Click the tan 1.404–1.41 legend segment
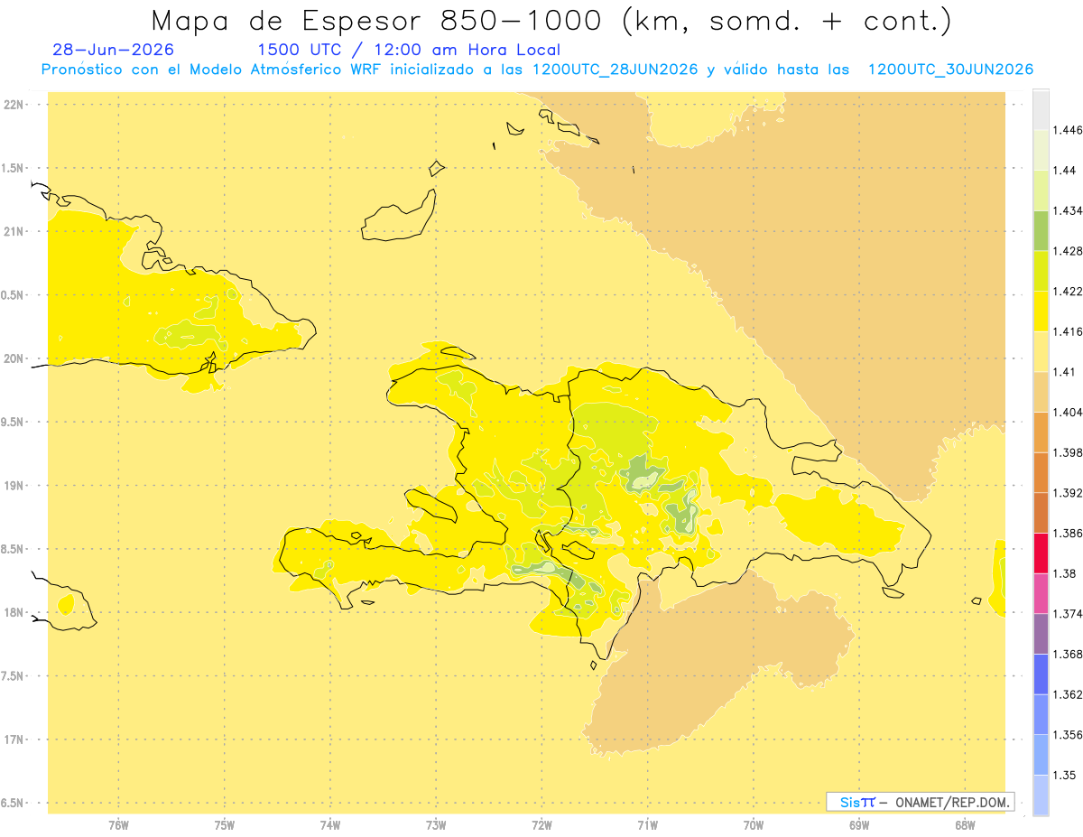This screenshot has height=837, width=1083. [x=1041, y=392]
